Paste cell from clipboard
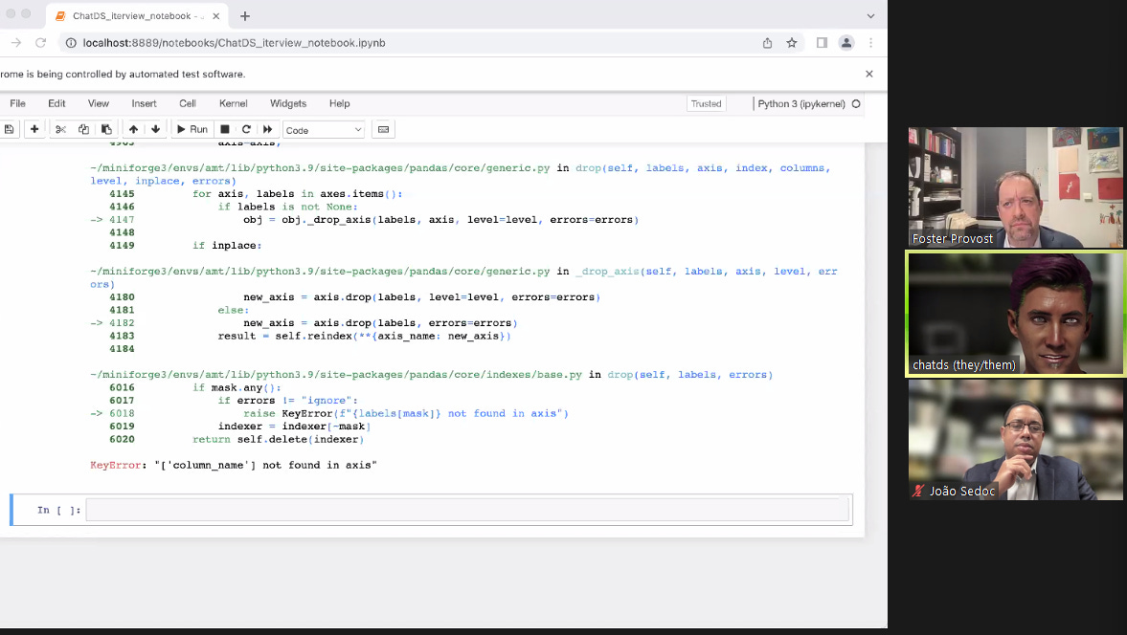Screen dimensions: 1127x635 (105, 128)
